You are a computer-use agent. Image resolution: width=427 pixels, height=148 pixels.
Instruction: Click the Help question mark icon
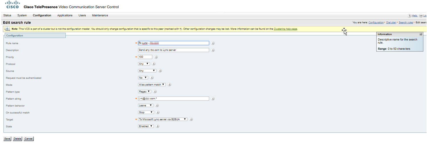click(x=409, y=16)
